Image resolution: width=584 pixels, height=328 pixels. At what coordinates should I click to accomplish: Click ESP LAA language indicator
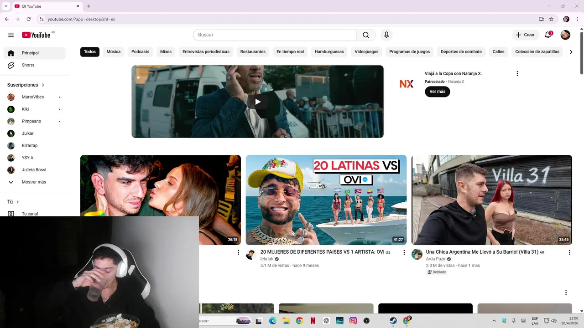coord(535,321)
